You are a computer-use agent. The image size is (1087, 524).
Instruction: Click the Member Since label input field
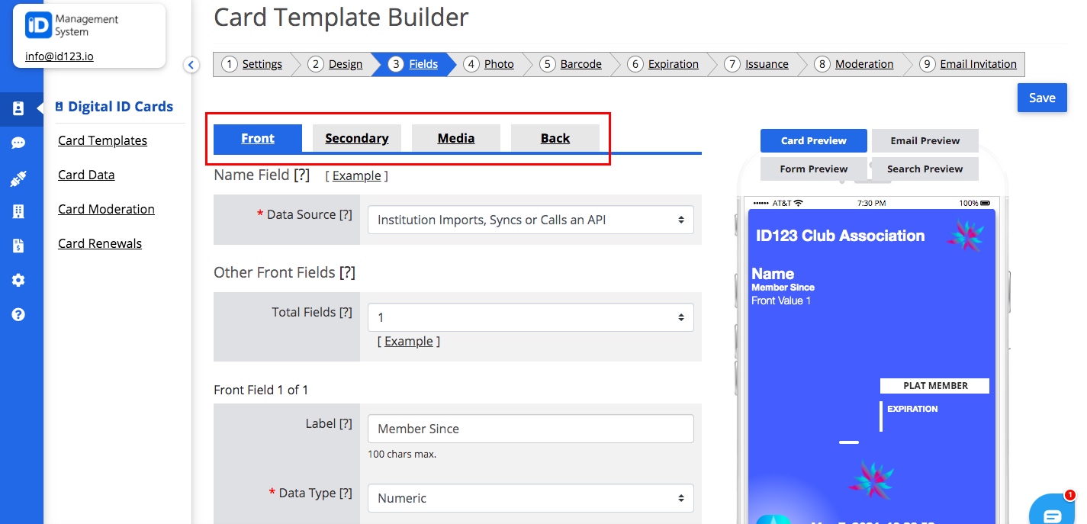pyautogui.click(x=530, y=429)
